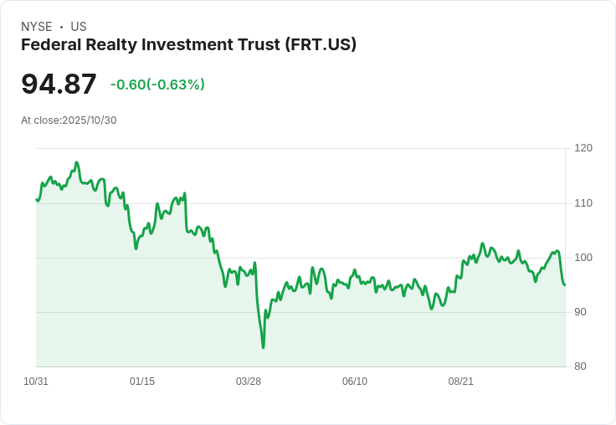
Task: Click the At close date text
Action: pos(69,120)
